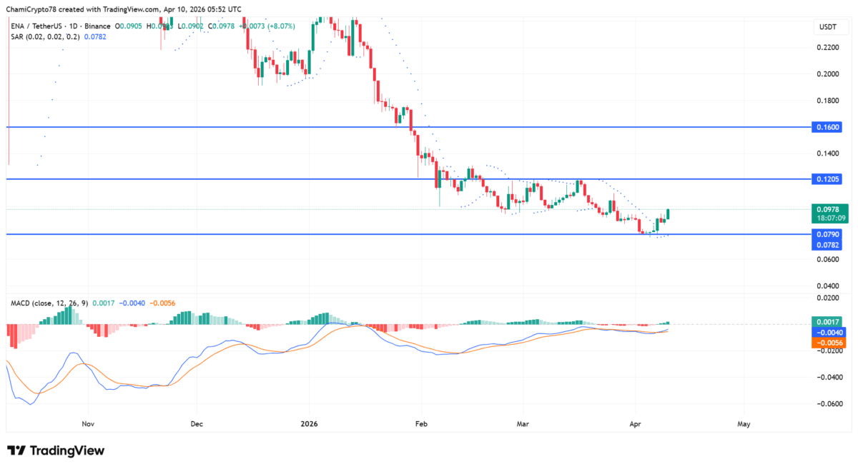
Task: Toggle the 0.1600 horizontal level line
Action: (x=829, y=127)
